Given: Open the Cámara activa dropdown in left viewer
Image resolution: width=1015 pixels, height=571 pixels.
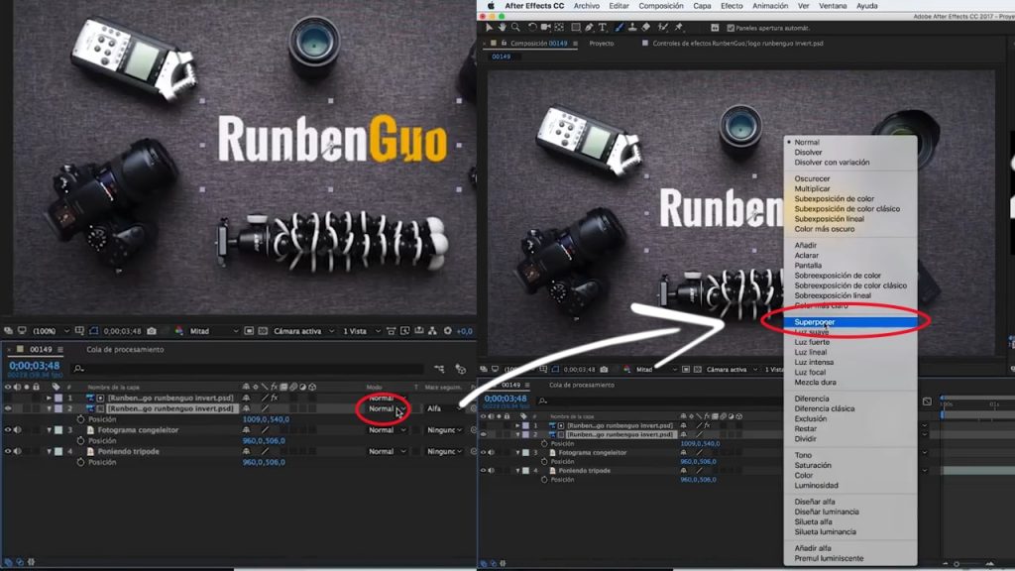Looking at the screenshot, I should click(x=303, y=331).
